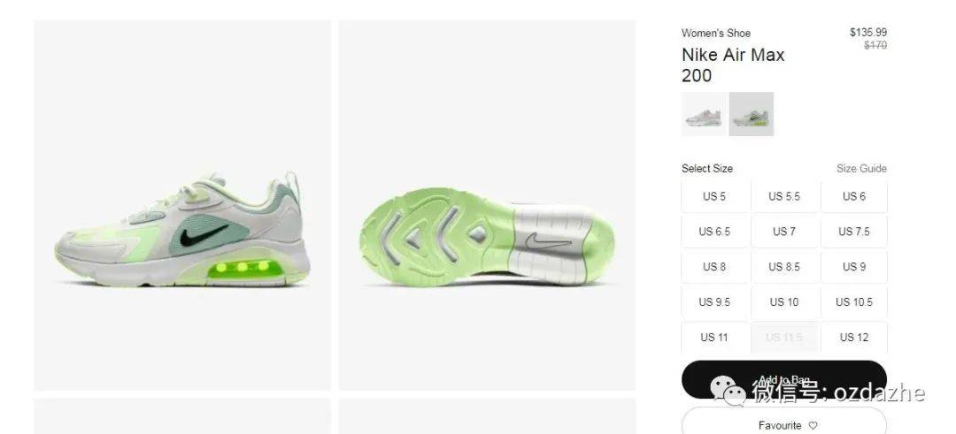Select the green colorway thumbnail
This screenshot has width=956, height=434.
[x=752, y=114]
